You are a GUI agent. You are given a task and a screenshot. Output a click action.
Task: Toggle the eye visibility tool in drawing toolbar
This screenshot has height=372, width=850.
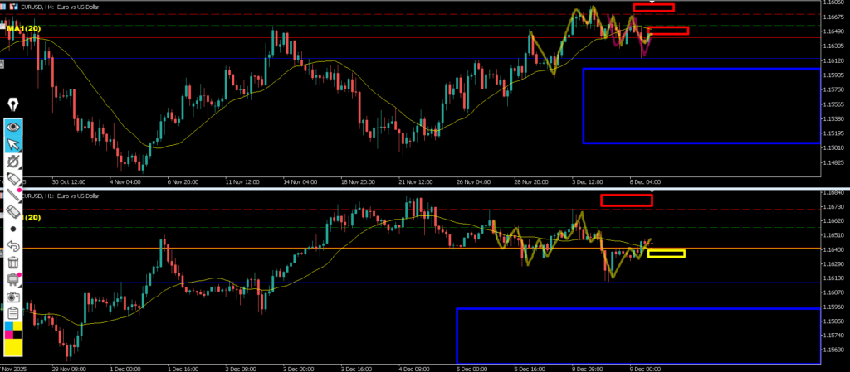tap(13, 127)
